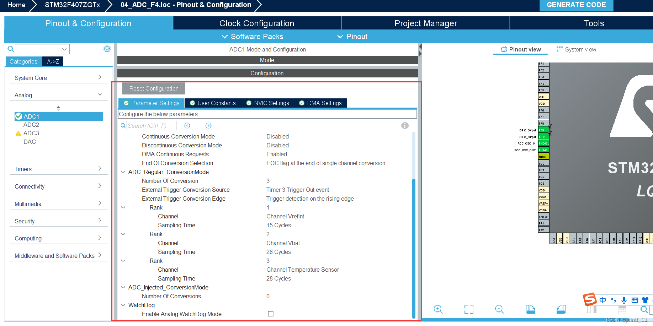
Task: Open the DMA Settings tab
Action: coord(320,103)
